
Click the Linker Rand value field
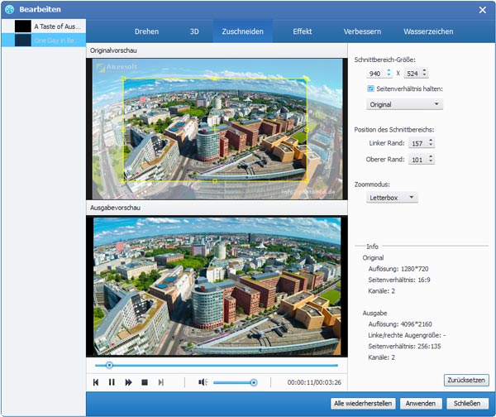(x=417, y=143)
